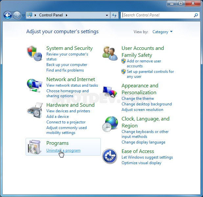Click the Forward arrow navigation button
This screenshot has width=203, height=197.
[x=17, y=15]
